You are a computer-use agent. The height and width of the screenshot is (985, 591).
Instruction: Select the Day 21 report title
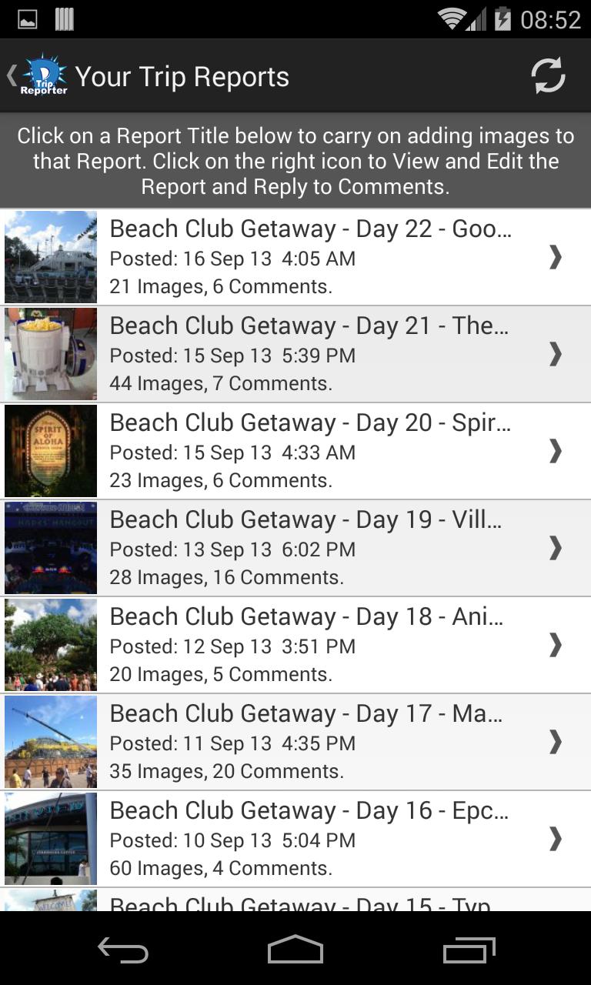309,326
